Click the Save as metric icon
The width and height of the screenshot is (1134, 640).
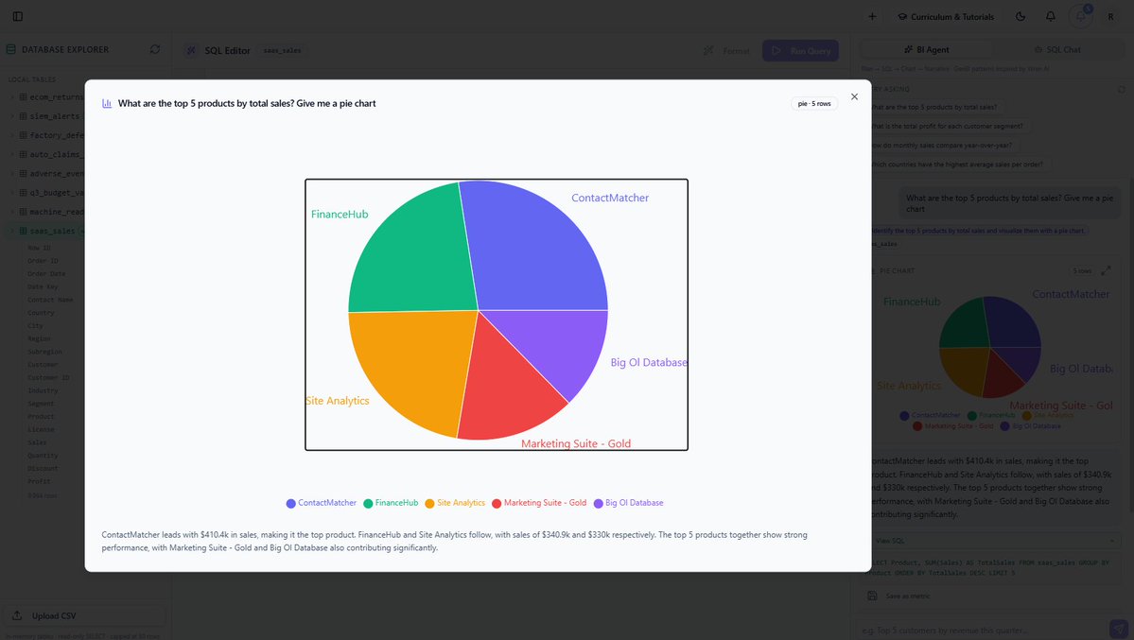pyautogui.click(x=872, y=596)
